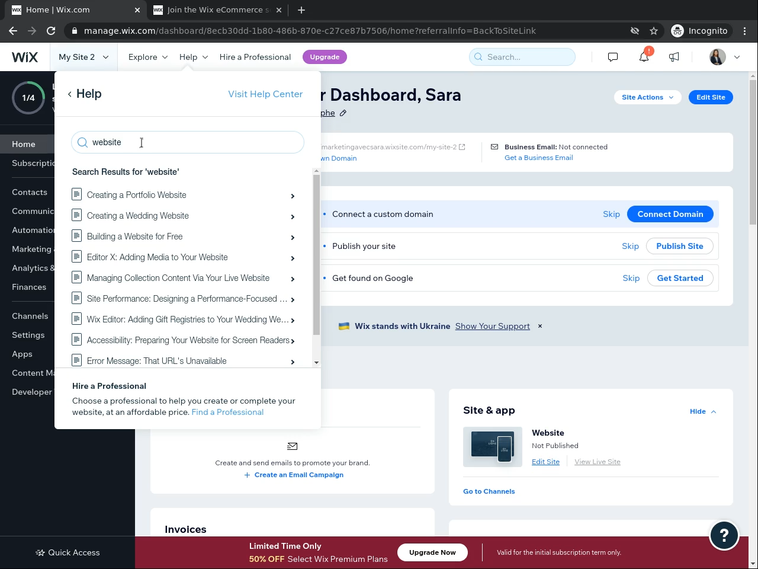Click Get a Business Email link

pos(539,158)
